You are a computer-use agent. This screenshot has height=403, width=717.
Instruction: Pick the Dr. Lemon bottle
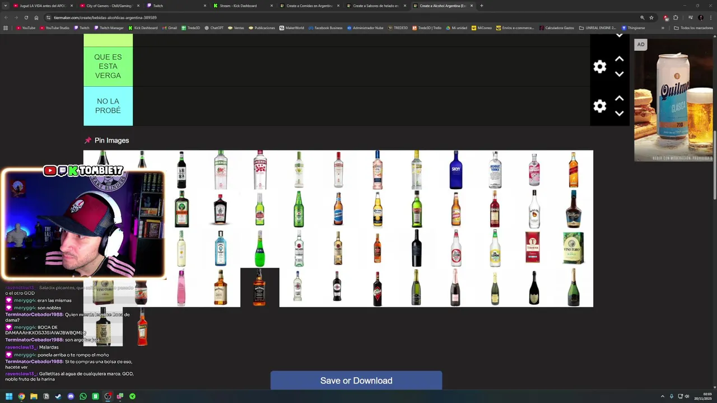(495, 248)
